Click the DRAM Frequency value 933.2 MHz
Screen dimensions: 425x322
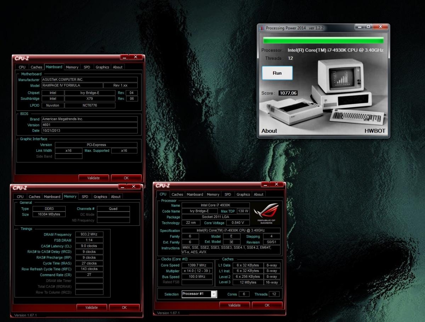tap(89, 234)
